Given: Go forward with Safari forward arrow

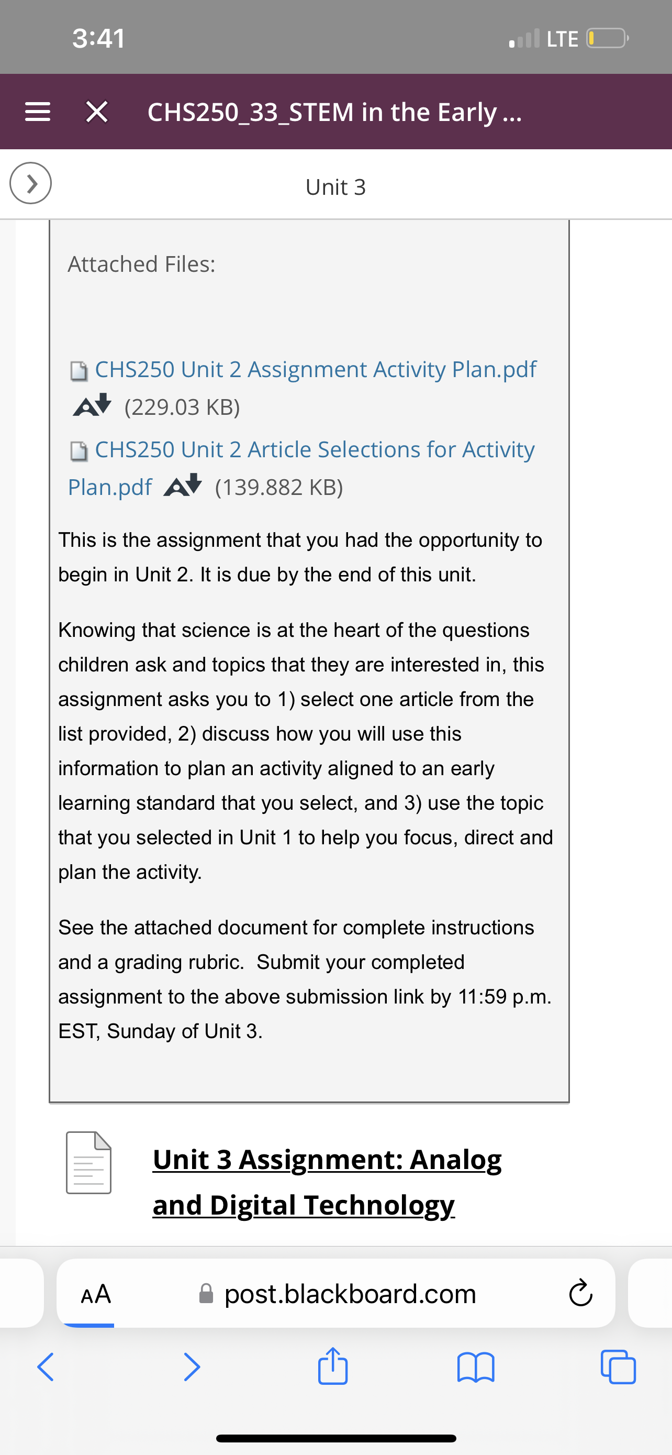Looking at the screenshot, I should (192, 1367).
